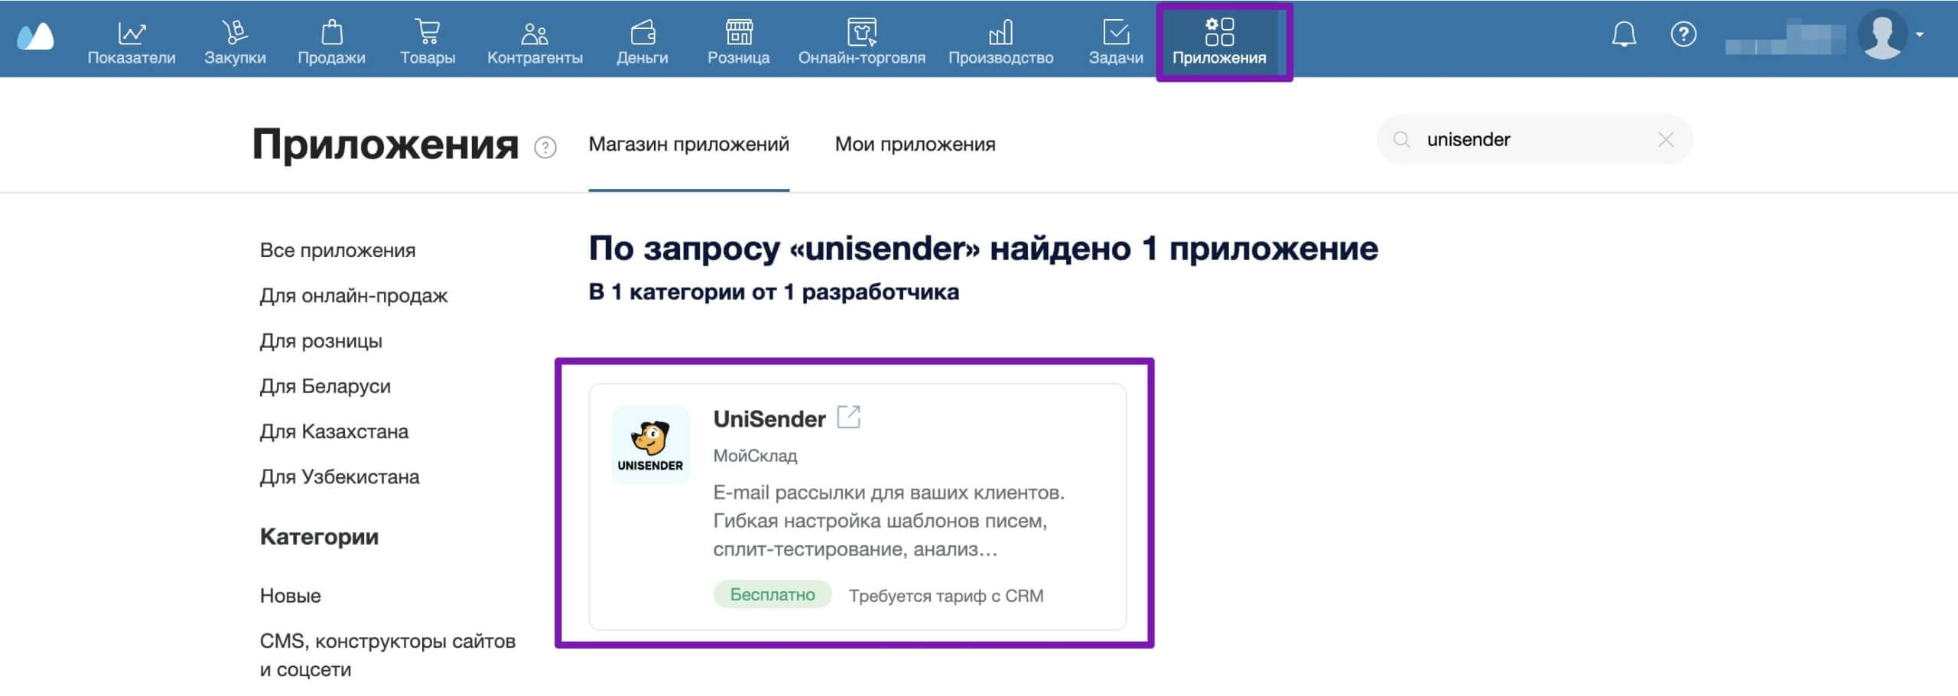Click the help icon beside Приложения title
This screenshot has height=696, width=1958.
pyautogui.click(x=545, y=147)
